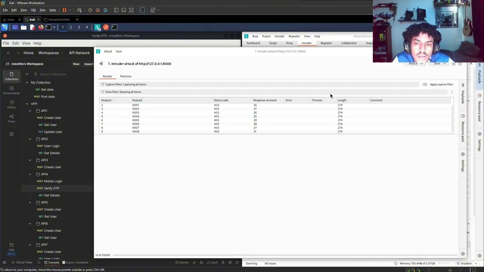Pause the VM in VMware toolbar
The height and width of the screenshot is (272, 484).
coord(64,10)
